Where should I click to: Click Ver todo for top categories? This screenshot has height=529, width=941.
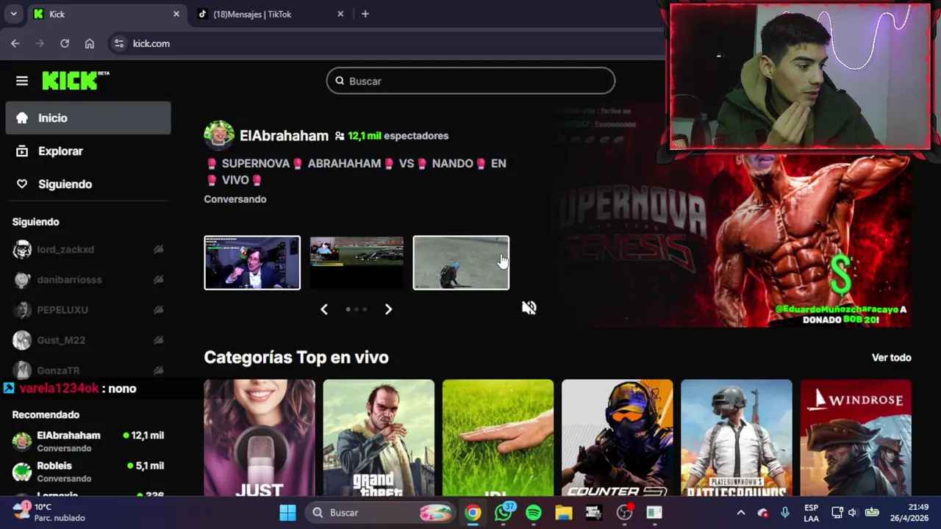point(891,357)
